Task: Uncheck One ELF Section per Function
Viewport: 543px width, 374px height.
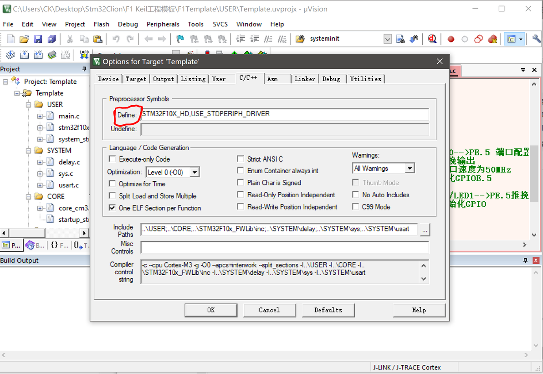Action: coord(112,208)
